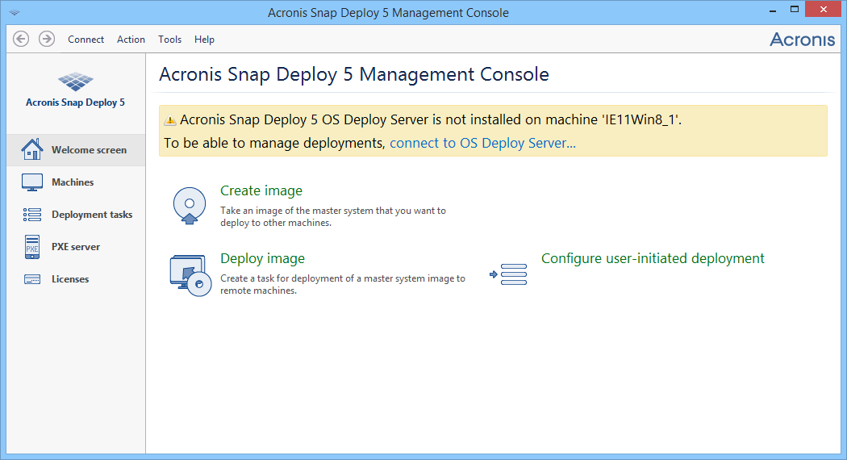Click connect to OS Deploy Server link
Screen dimensions: 847x460
click(x=482, y=143)
